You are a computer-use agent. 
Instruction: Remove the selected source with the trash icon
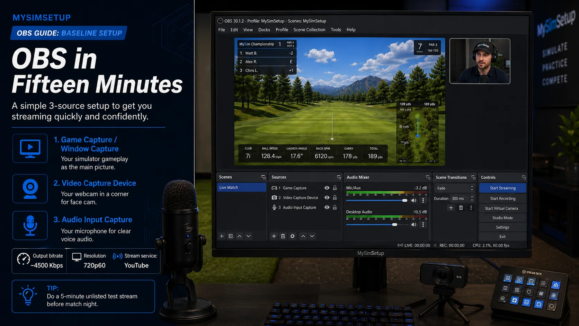click(283, 236)
